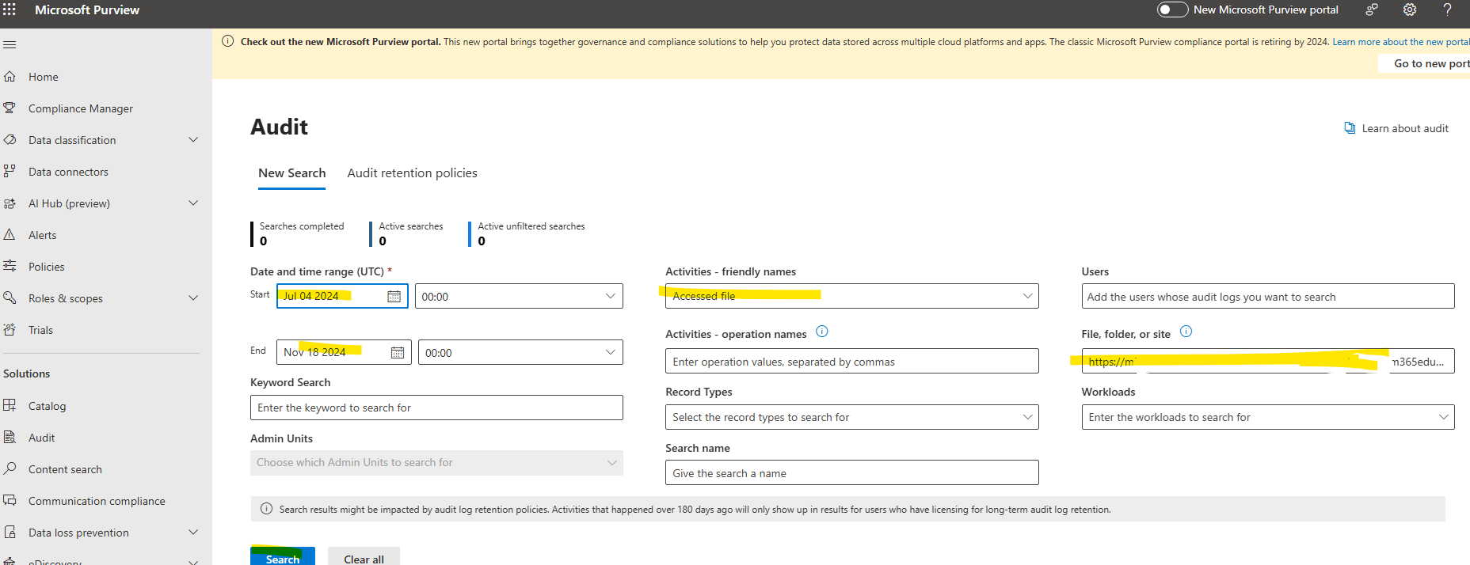1470x565 pixels.
Task: Click the Audit document icon in sidebar
Action: [10, 438]
